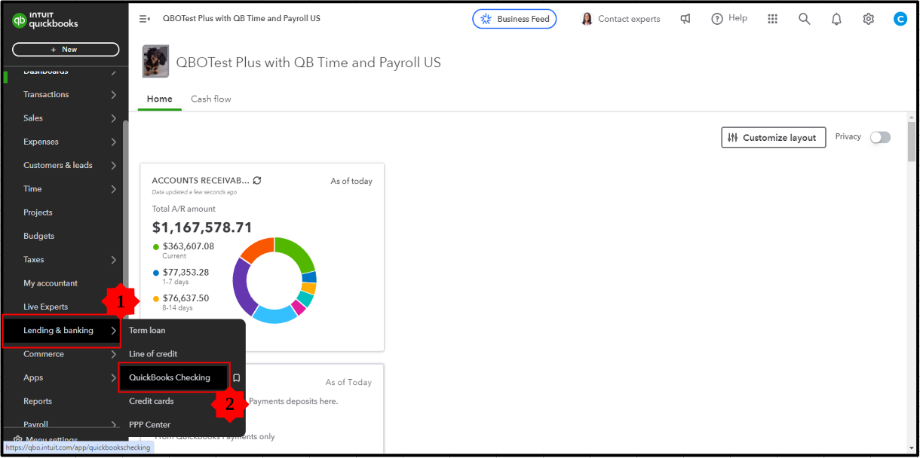Switch to the Cash flow tab
The height and width of the screenshot is (458, 920).
pos(210,99)
